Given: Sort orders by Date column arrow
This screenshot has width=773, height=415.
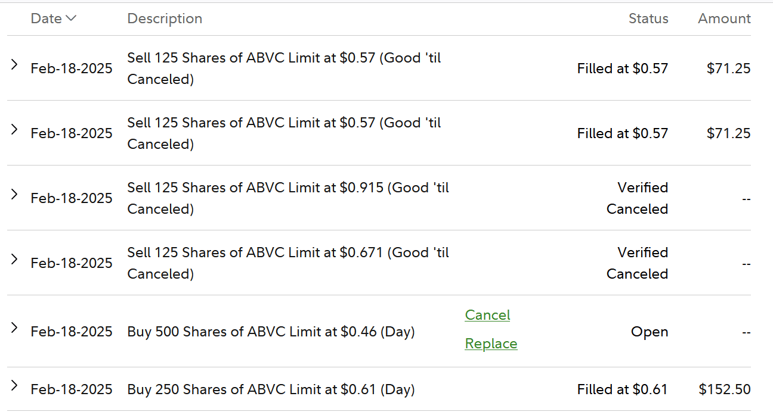Looking at the screenshot, I should (71, 18).
